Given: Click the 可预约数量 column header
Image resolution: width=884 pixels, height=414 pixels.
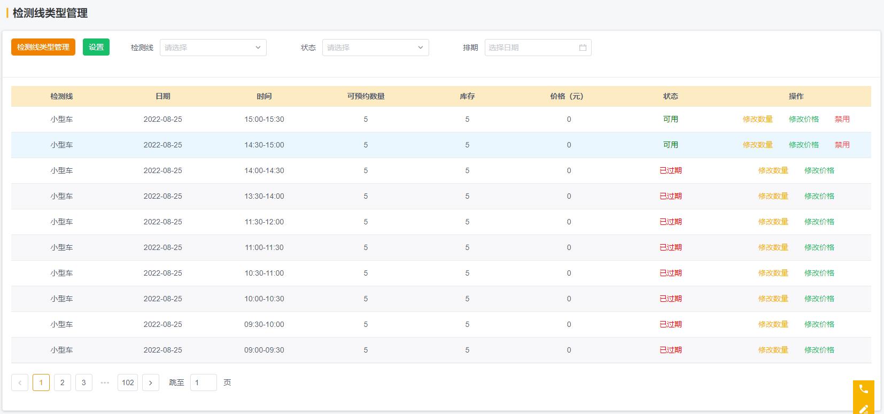Looking at the screenshot, I should (x=366, y=96).
